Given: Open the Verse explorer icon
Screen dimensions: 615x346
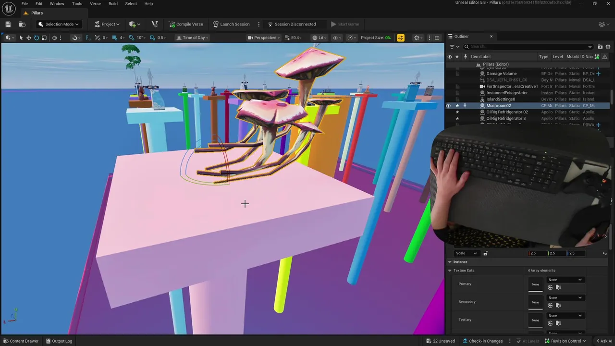Looking at the screenshot, I should coord(154,24).
